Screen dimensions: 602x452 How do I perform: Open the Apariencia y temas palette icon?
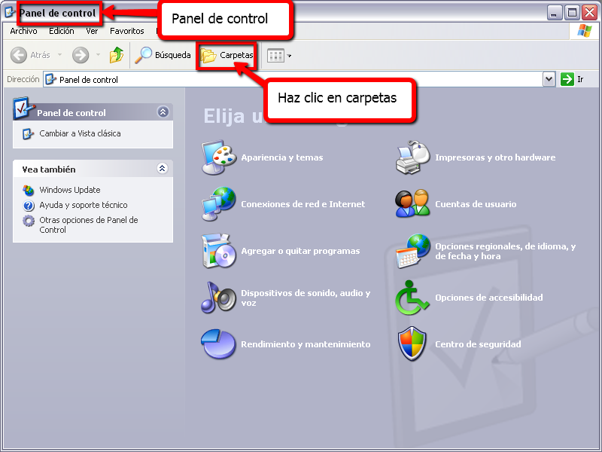pyautogui.click(x=219, y=157)
